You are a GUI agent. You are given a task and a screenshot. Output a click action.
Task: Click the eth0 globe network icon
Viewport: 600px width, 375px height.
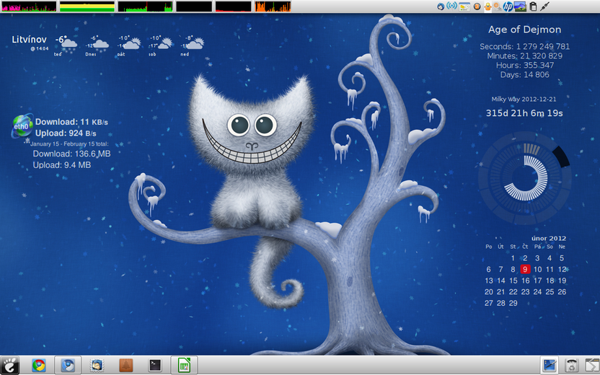click(22, 126)
